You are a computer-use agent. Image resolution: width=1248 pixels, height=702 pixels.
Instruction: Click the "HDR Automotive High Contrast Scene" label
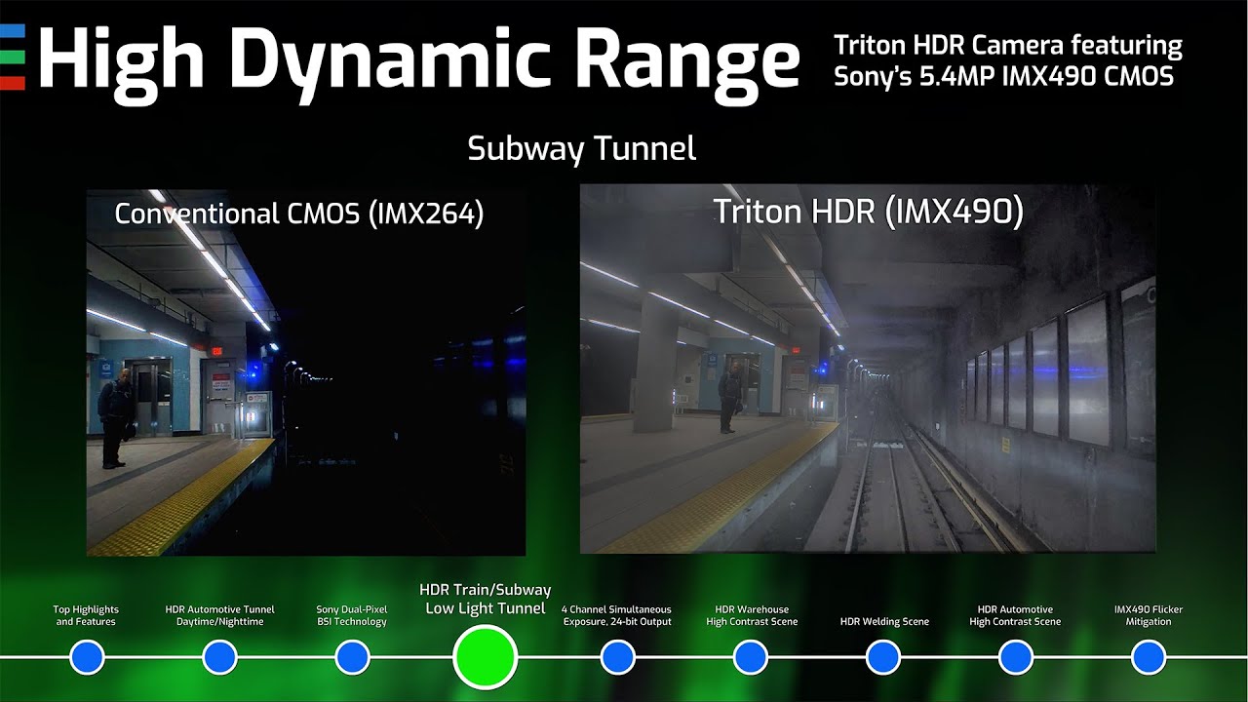[1015, 615]
